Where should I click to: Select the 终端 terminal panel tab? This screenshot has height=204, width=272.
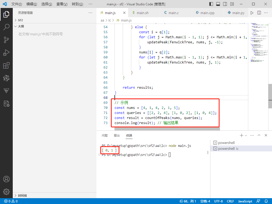click(129, 135)
